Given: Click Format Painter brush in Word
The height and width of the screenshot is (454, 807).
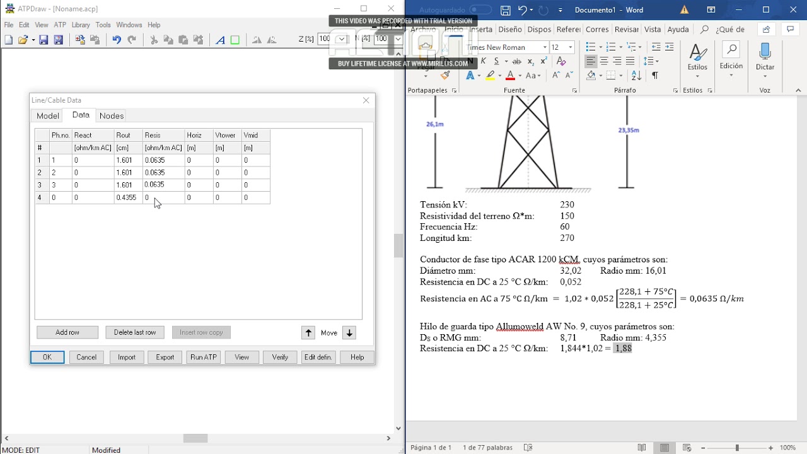Looking at the screenshot, I should [445, 76].
